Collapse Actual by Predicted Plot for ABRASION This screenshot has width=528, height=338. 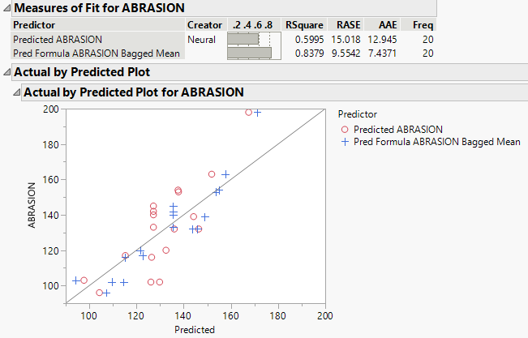(16, 92)
